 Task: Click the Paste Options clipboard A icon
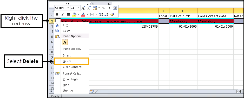65,42
